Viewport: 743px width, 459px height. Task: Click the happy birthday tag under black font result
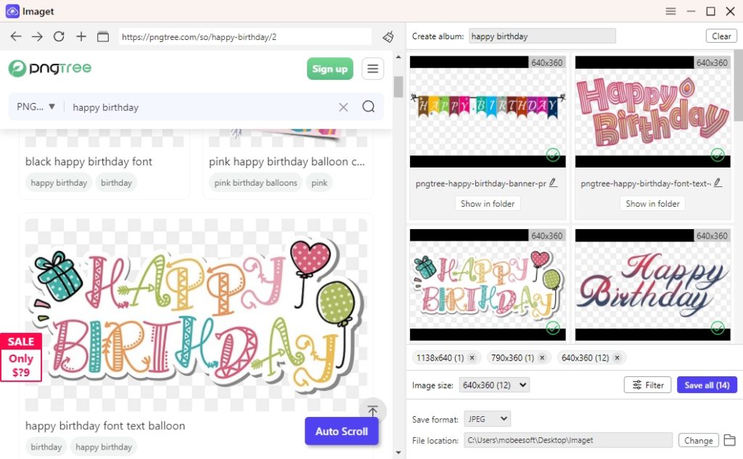click(58, 183)
